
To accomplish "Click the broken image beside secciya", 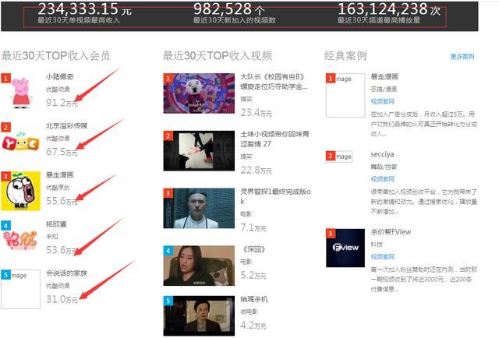I will [x=341, y=157].
